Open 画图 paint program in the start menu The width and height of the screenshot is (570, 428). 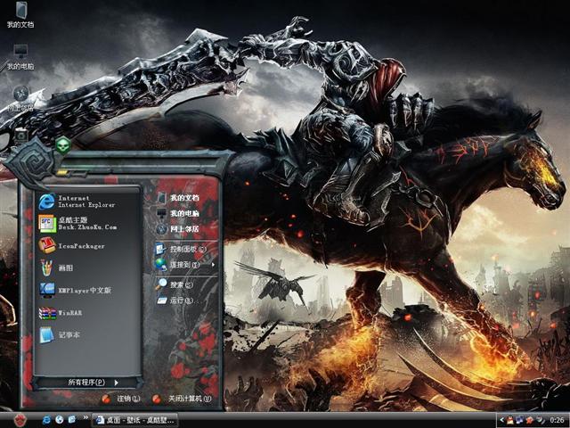click(87, 267)
